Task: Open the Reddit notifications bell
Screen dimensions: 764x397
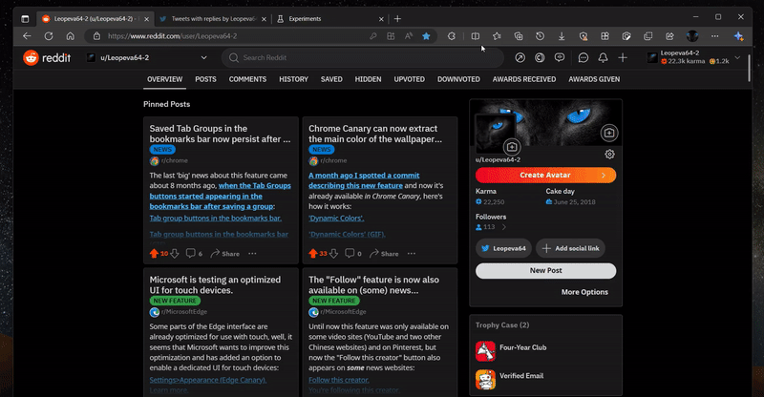Action: click(603, 58)
